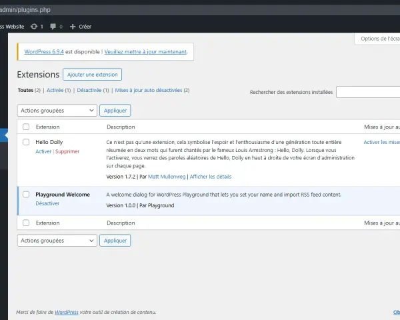
Task: Click the top Description column header
Action: pyautogui.click(x=121, y=127)
